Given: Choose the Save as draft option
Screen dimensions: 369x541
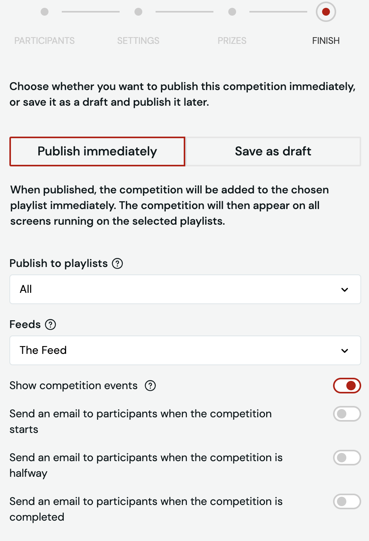Looking at the screenshot, I should pos(273,151).
